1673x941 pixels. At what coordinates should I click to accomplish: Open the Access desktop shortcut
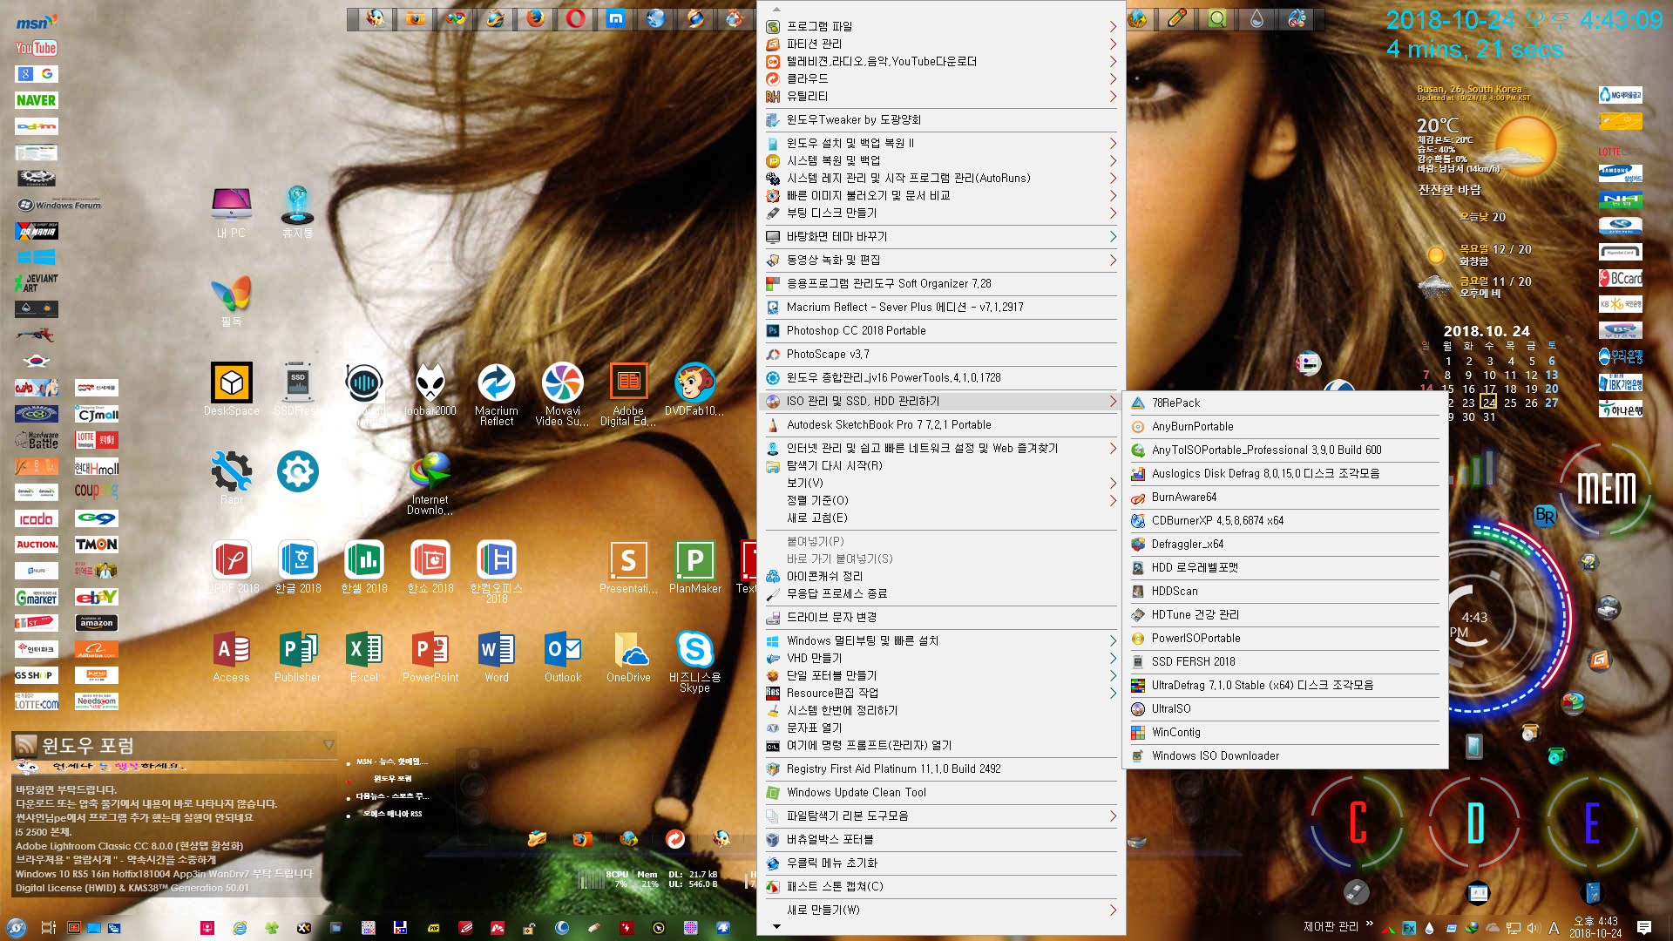click(x=232, y=656)
